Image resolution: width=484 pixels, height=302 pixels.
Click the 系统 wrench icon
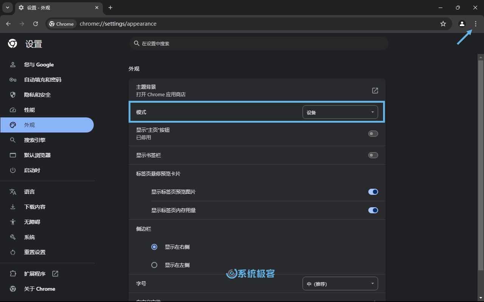(13, 237)
